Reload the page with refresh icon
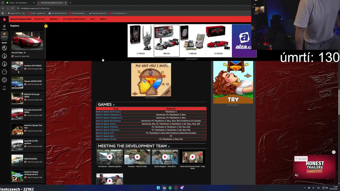340x191 pixels. tap(12, 8)
